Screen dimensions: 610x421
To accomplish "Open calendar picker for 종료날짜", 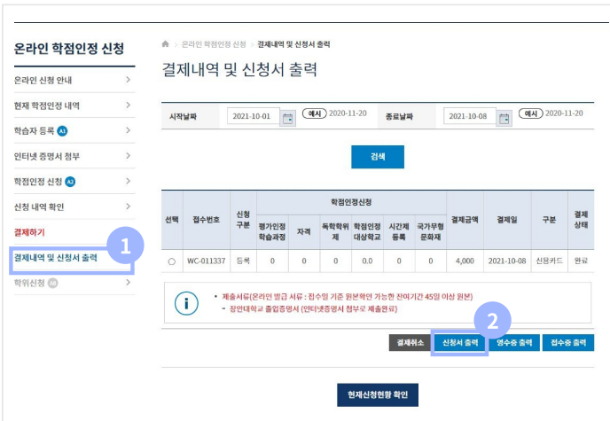I will coord(504,118).
